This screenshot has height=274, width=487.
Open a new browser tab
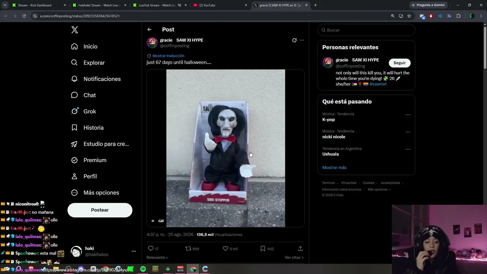click(315, 5)
